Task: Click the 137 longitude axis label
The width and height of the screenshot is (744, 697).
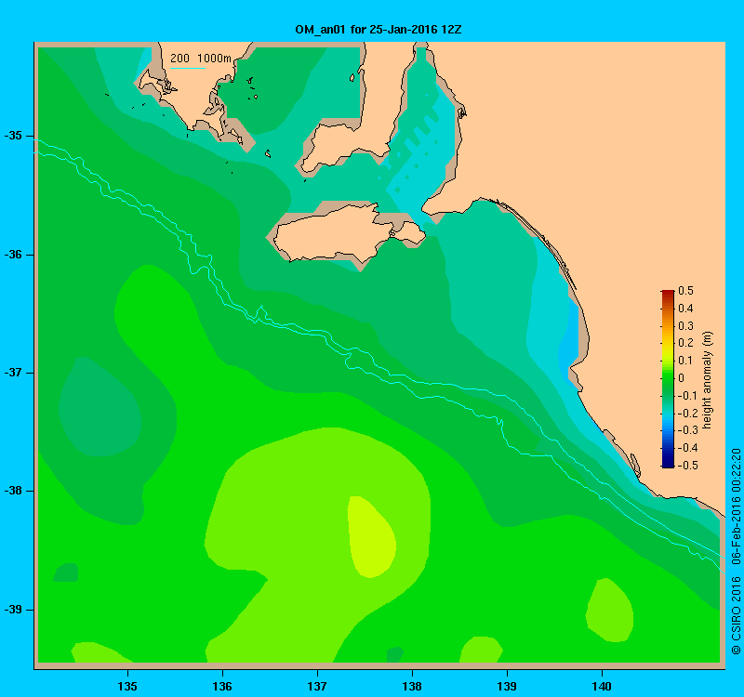Action: 317,686
